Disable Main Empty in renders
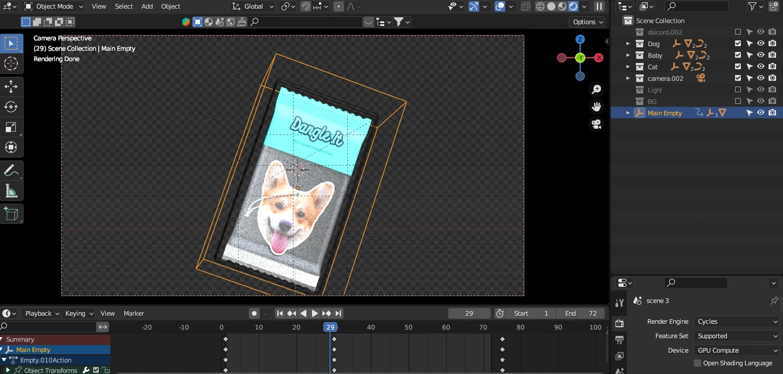Screen dimensions: 783x374 pos(772,113)
